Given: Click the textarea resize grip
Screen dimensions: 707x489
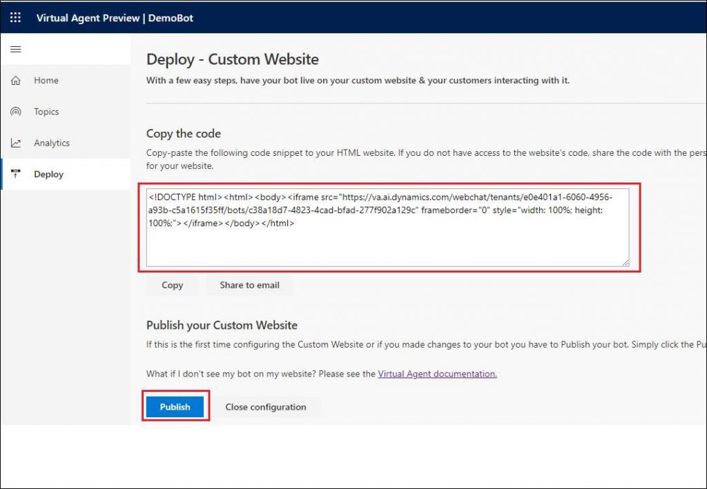Looking at the screenshot, I should pos(626,263).
